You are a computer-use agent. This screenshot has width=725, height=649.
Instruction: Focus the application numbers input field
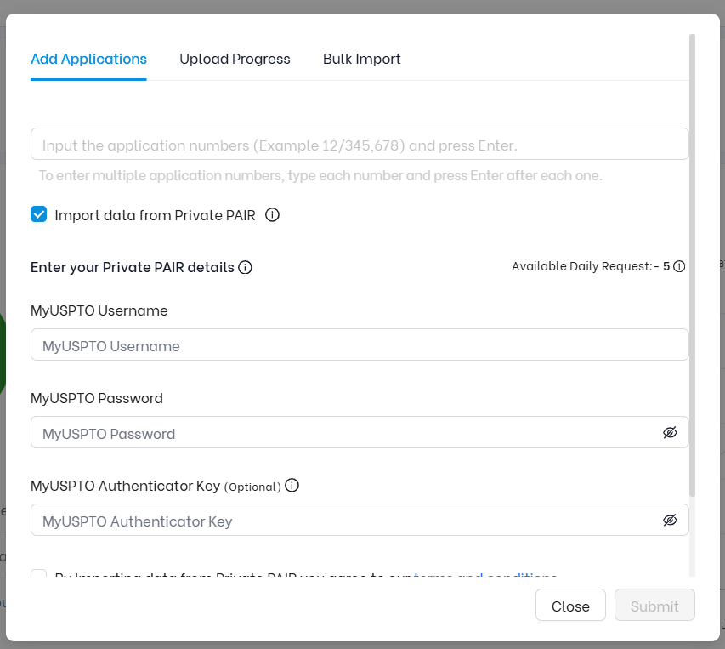coord(359,145)
